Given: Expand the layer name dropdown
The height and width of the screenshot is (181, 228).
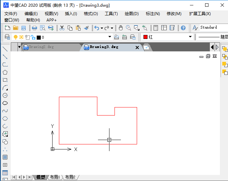Looking at the screenshot, I should 110,37.
